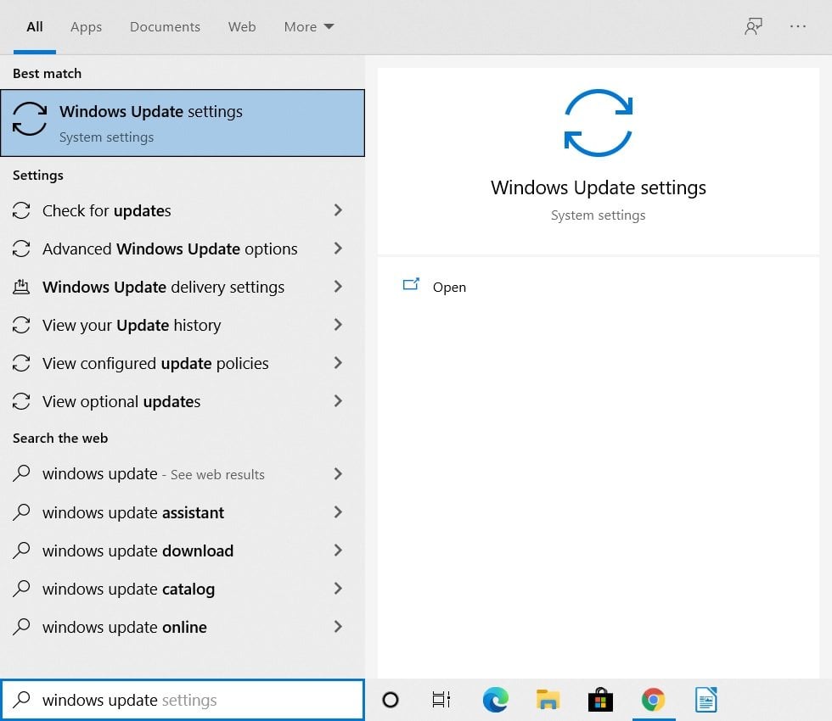Search web for windows update download
Screen dimensions: 832x721
[183, 551]
